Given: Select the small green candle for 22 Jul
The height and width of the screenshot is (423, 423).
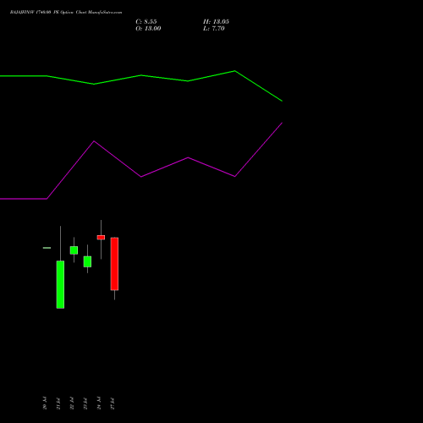Looking at the screenshot, I should click(74, 250).
